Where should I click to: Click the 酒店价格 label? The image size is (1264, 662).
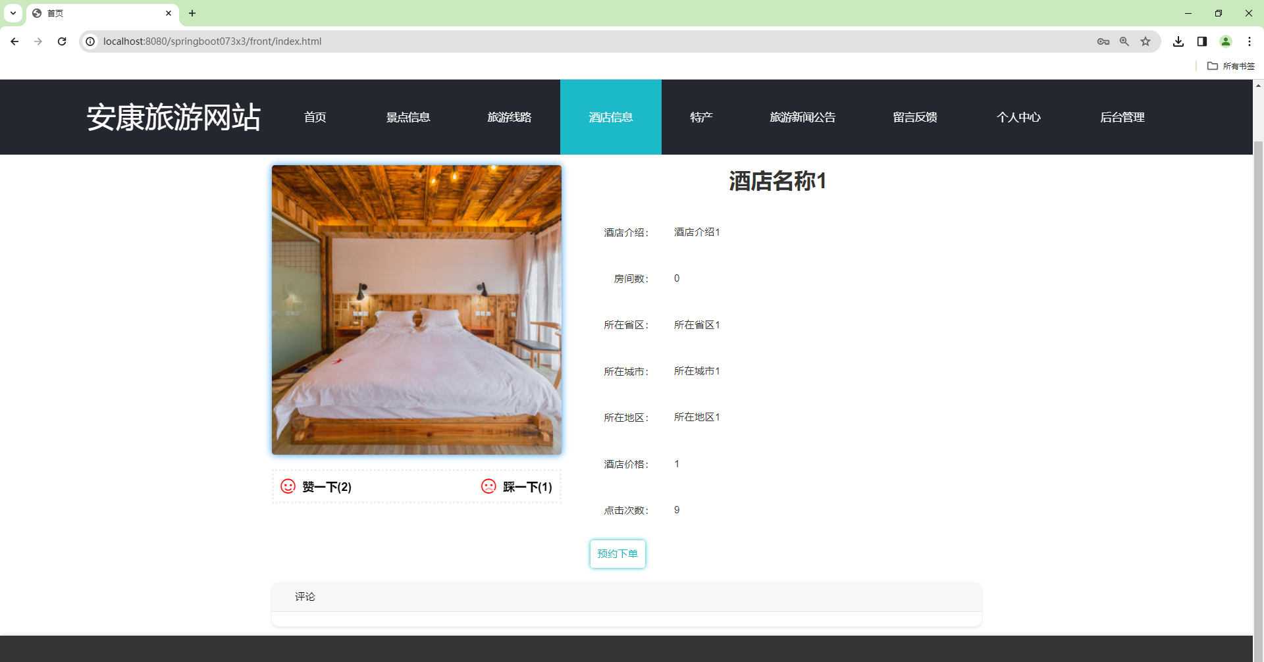pos(626,464)
